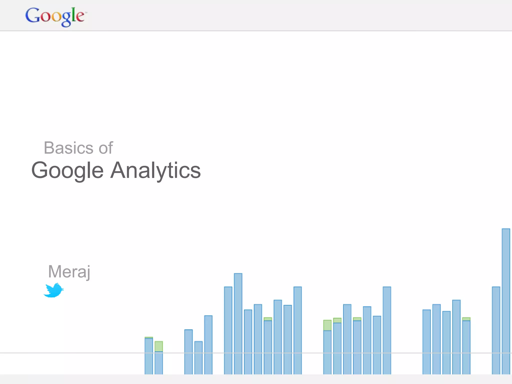Click the word "Google" in the slide title
The height and width of the screenshot is (384, 512).
67,171
